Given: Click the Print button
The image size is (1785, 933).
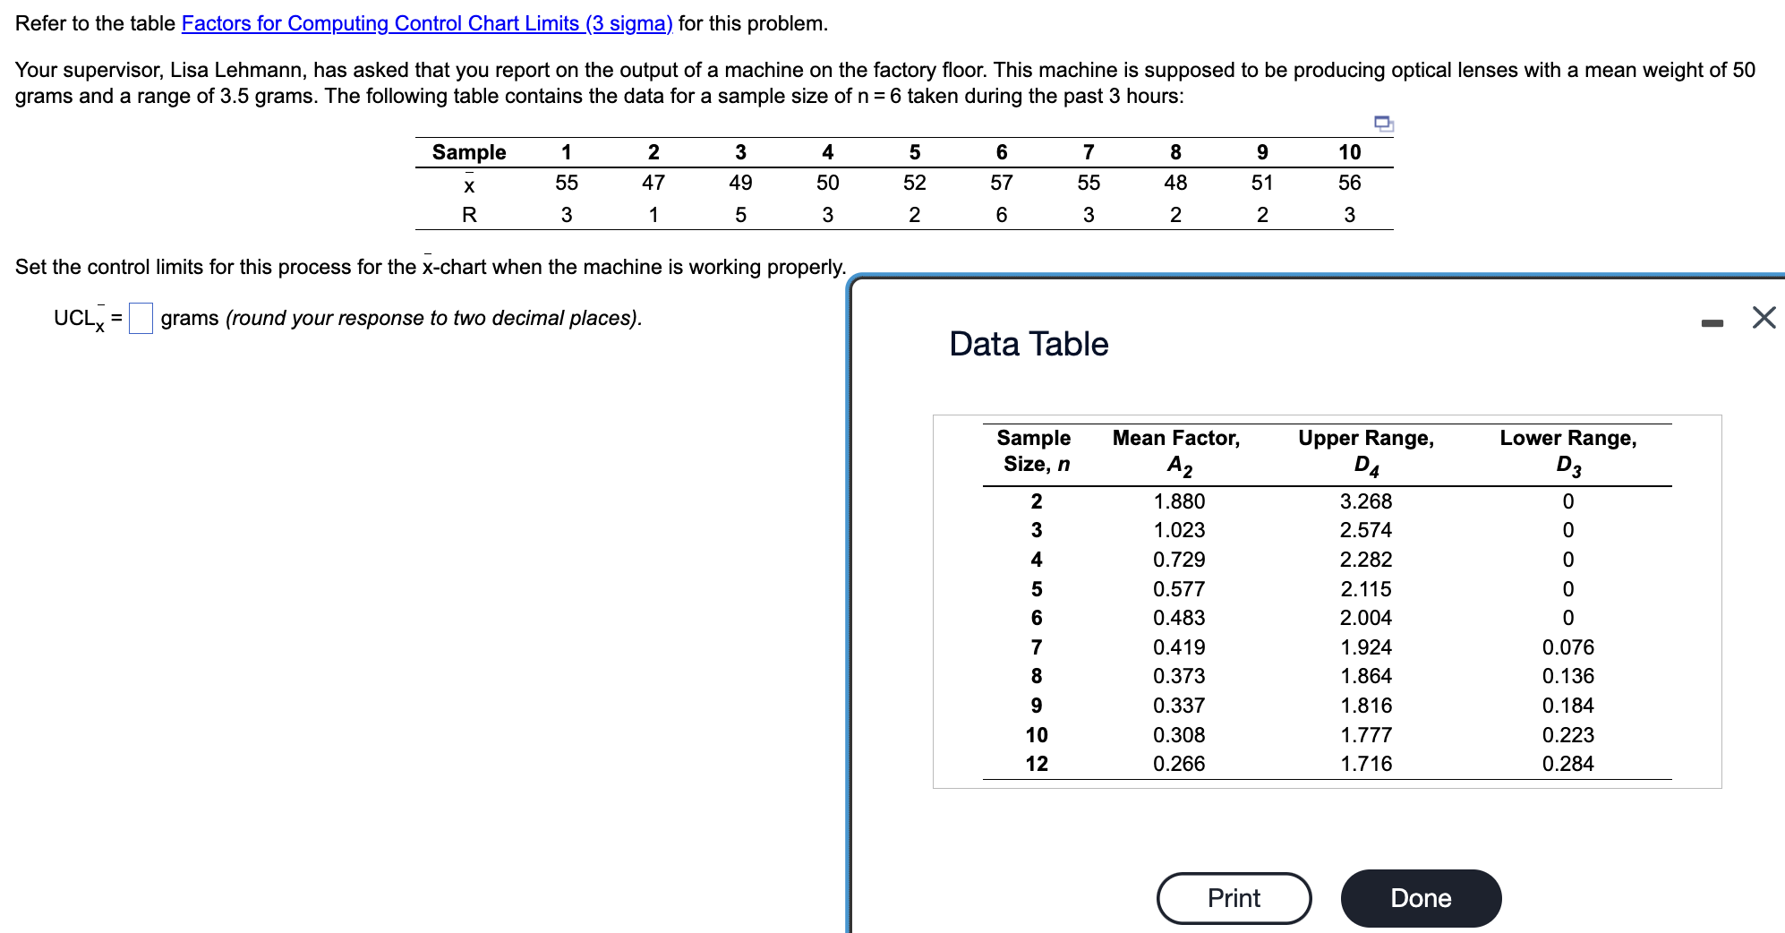Looking at the screenshot, I should click(1234, 898).
